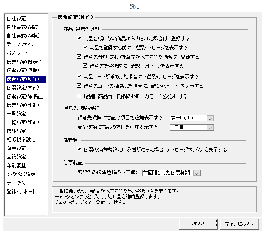
Task: Open the 得意先候補 dropdown showing 表示しない
Action: (x=192, y=118)
